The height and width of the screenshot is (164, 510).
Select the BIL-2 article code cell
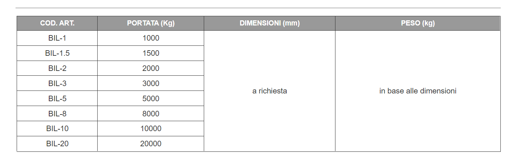pos(57,68)
